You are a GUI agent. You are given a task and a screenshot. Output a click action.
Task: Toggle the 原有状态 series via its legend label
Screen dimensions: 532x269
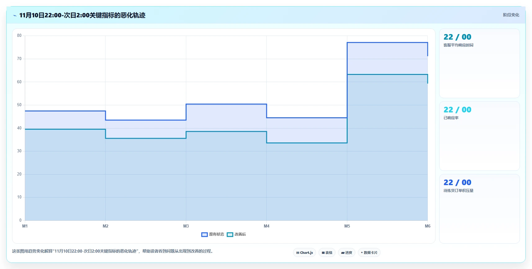(217, 234)
